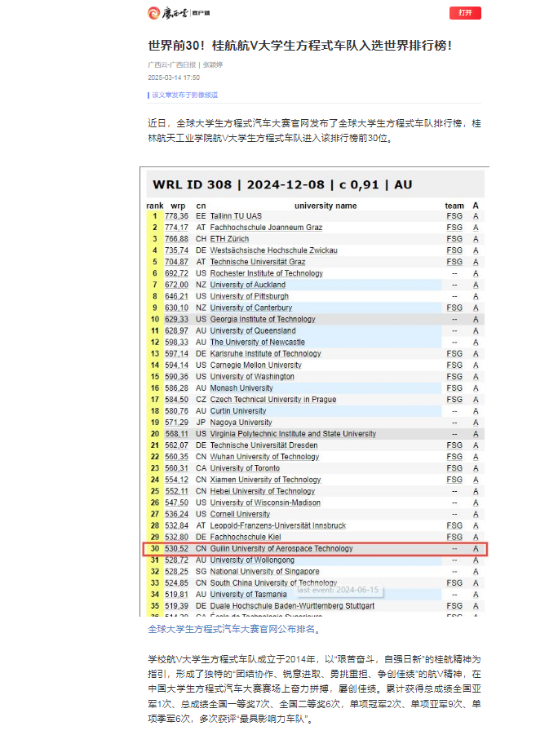Open the 该文章发布于影像频道 channel link
558x735 pixels.
[x=184, y=95]
